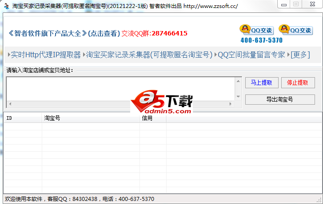Click the address box scroll-down arrow
This screenshot has width=323, height=204.
238,96
